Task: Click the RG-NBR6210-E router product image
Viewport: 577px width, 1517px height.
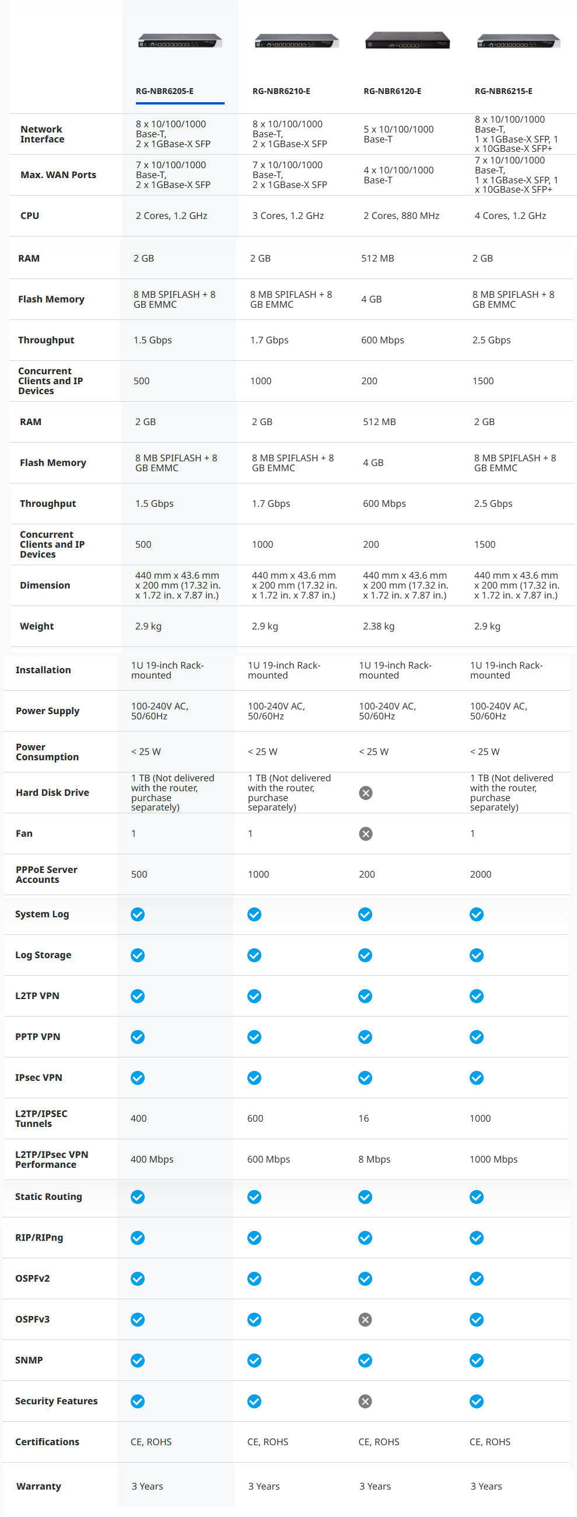Action: point(296,41)
